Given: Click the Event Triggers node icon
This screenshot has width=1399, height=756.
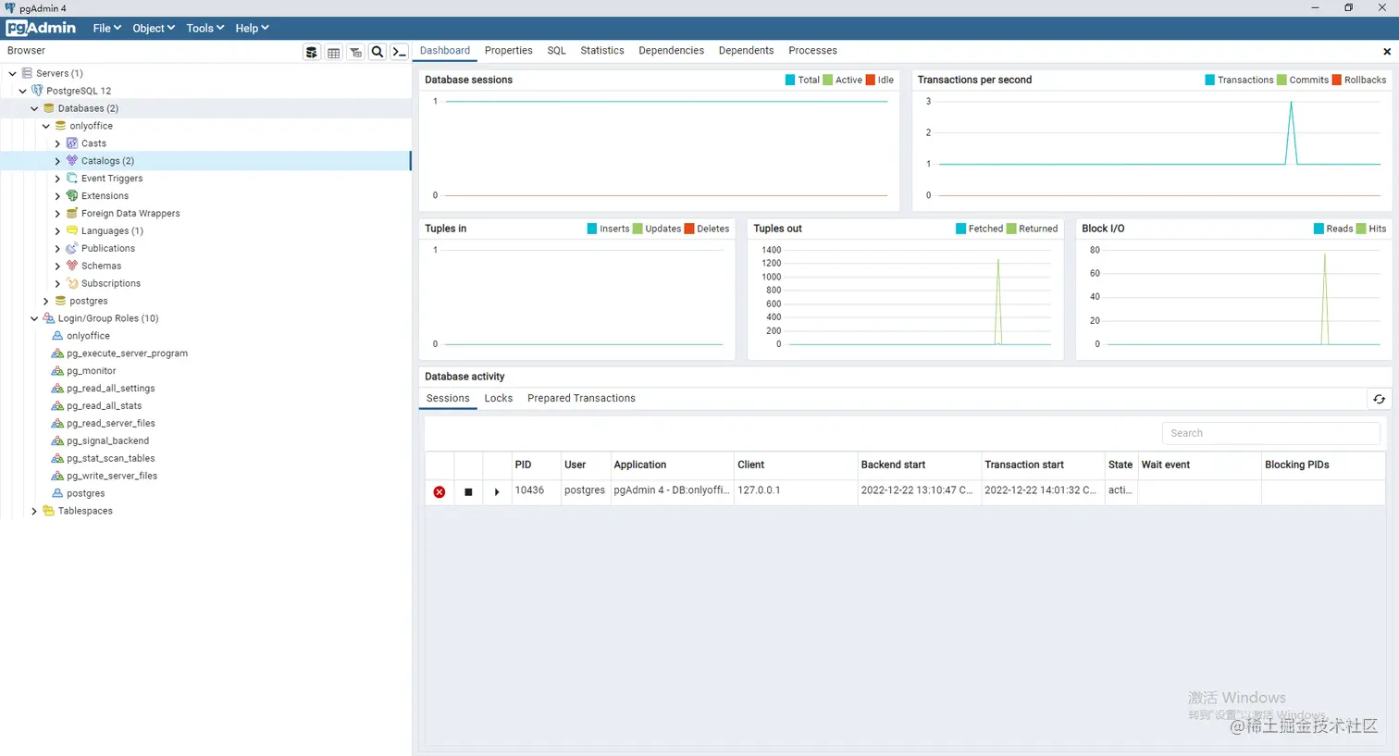Looking at the screenshot, I should click(72, 179).
